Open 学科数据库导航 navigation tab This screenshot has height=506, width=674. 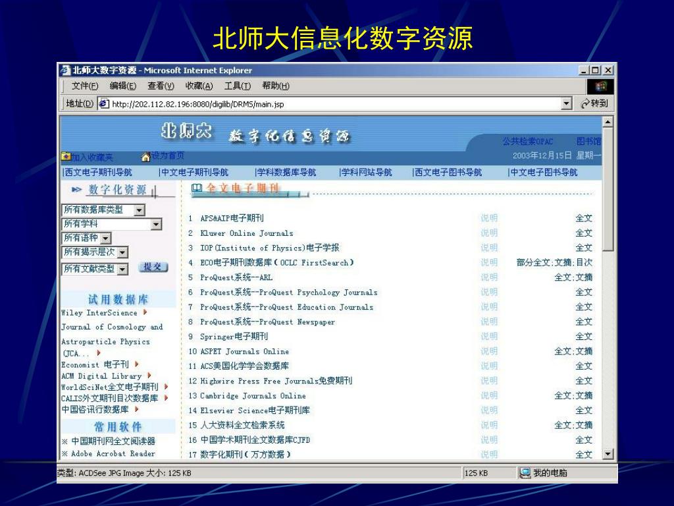tap(286, 173)
